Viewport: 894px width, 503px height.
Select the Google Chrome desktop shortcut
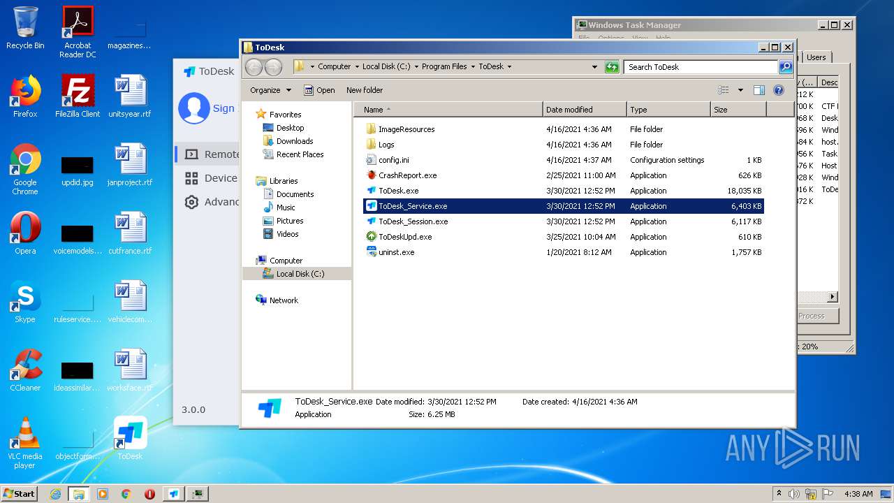coord(25,170)
